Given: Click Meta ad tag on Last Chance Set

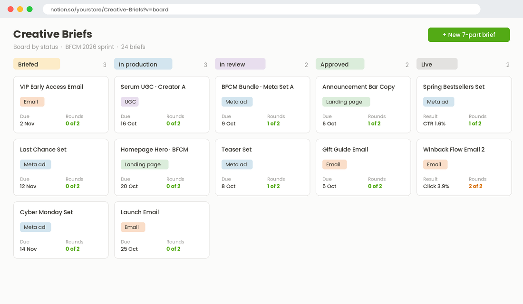Looking at the screenshot, I should (35, 164).
